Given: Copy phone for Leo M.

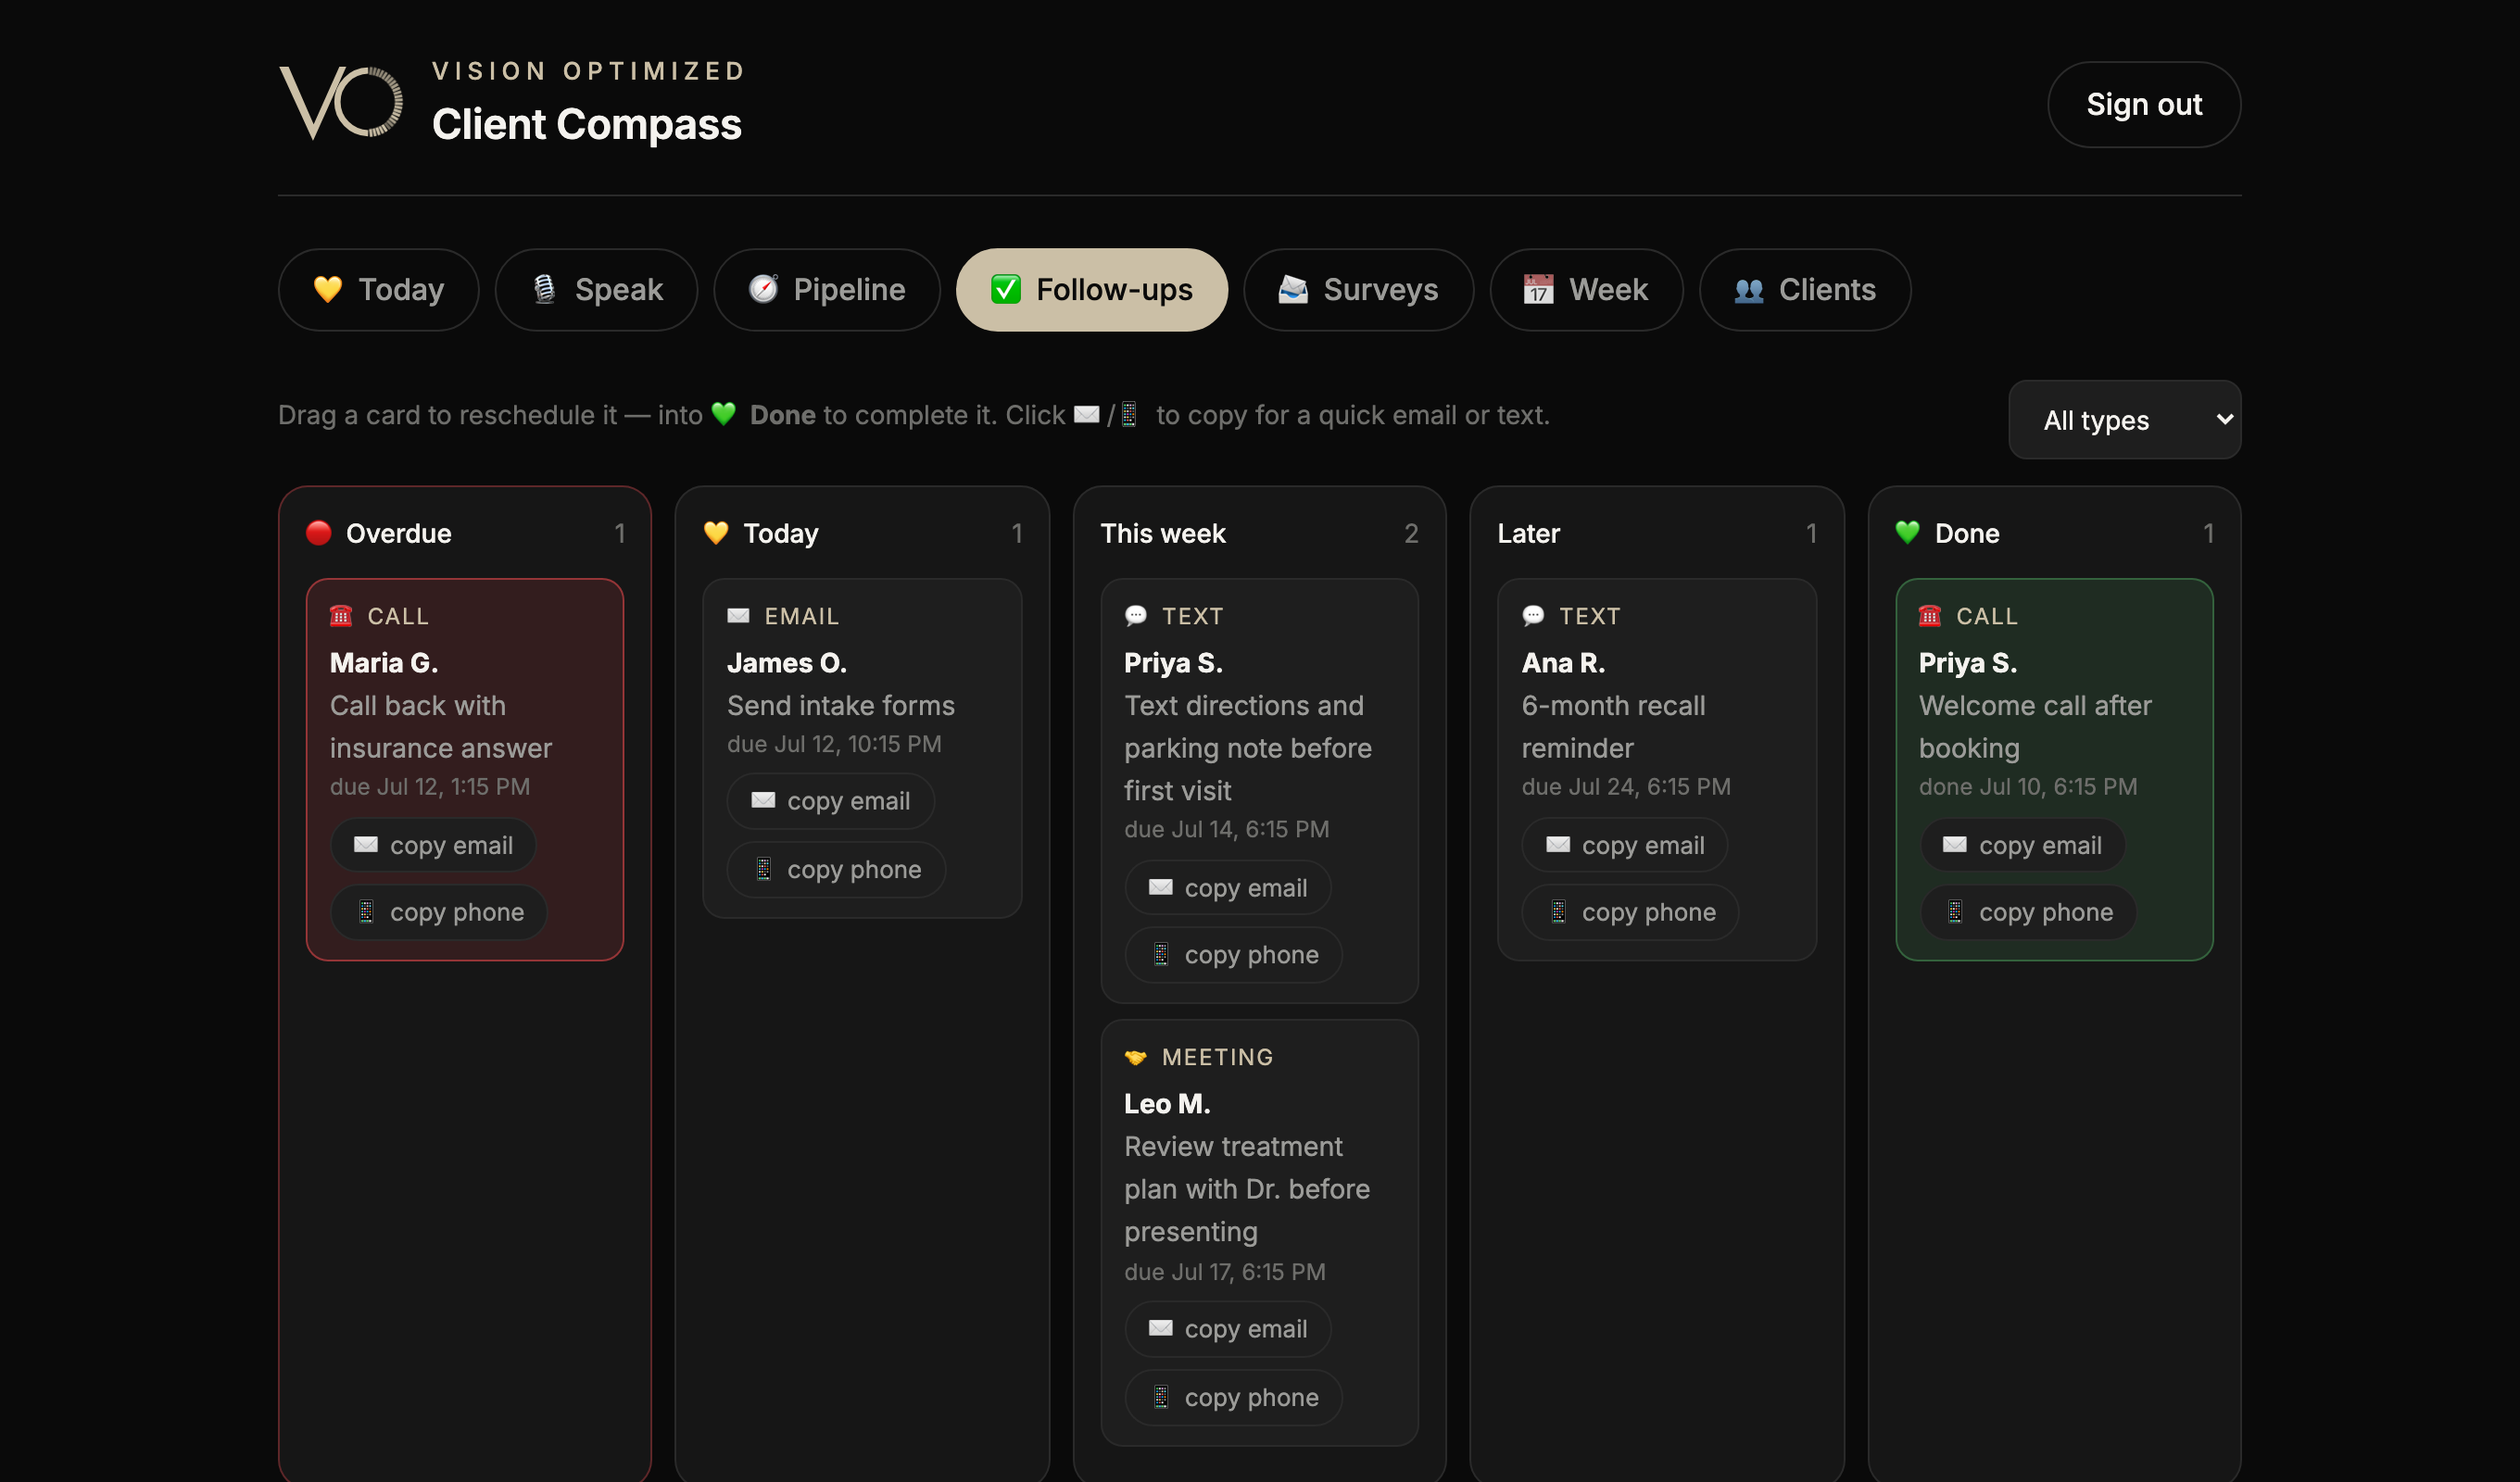Looking at the screenshot, I should (x=1233, y=1397).
